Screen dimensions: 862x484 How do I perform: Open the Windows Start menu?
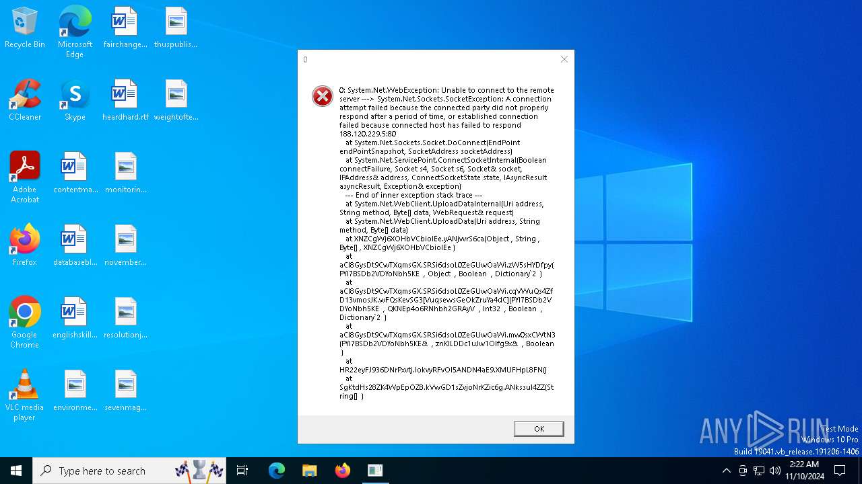tap(16, 471)
